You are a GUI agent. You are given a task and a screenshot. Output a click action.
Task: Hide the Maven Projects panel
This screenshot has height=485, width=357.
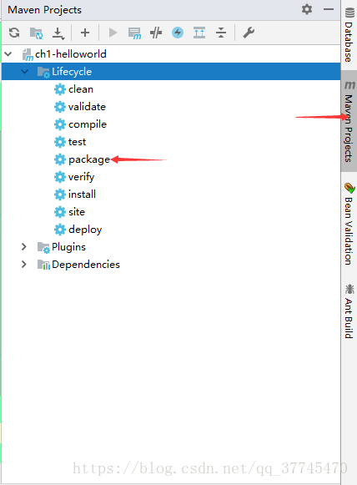point(329,9)
